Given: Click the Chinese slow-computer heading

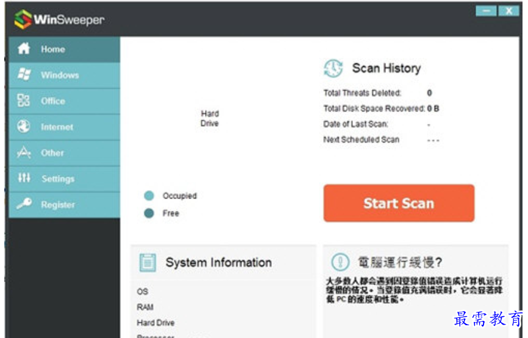Looking at the screenshot, I should pyautogui.click(x=400, y=262).
